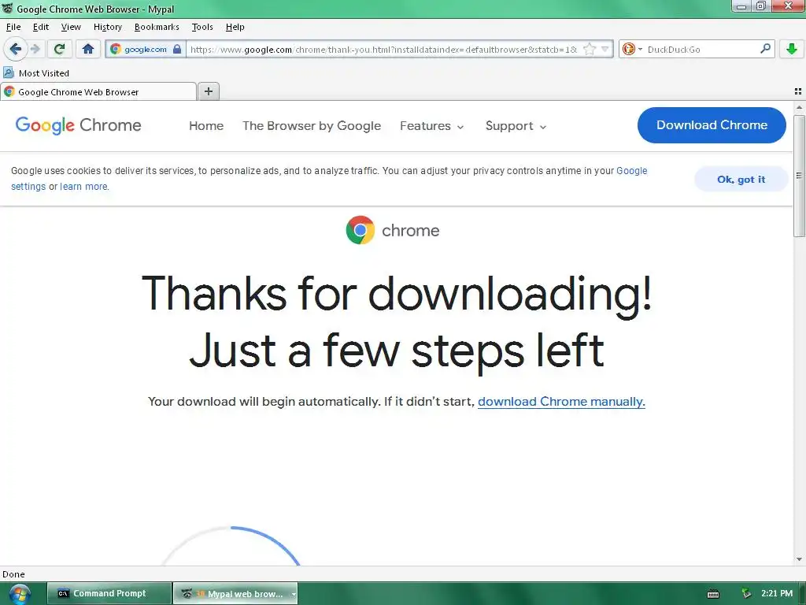Viewport: 806px width, 605px height.
Task: Open the File menu
Action: pos(13,27)
